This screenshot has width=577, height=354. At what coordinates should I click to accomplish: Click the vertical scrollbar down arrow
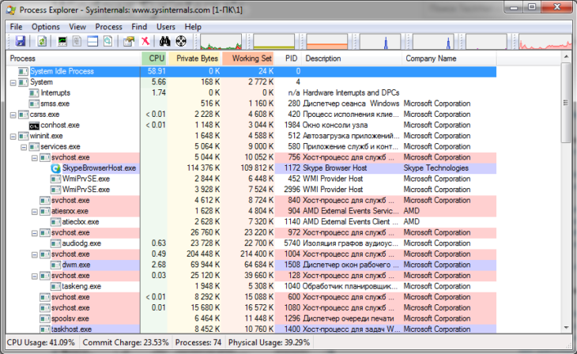(566, 328)
